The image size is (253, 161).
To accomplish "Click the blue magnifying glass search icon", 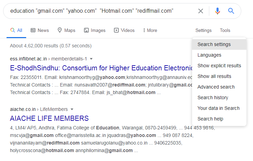I will [231, 11].
